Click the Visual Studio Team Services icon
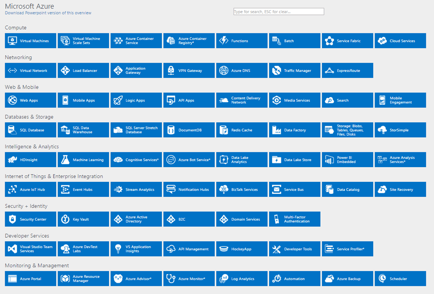Image resolution: width=434 pixels, height=294 pixels. 12,249
